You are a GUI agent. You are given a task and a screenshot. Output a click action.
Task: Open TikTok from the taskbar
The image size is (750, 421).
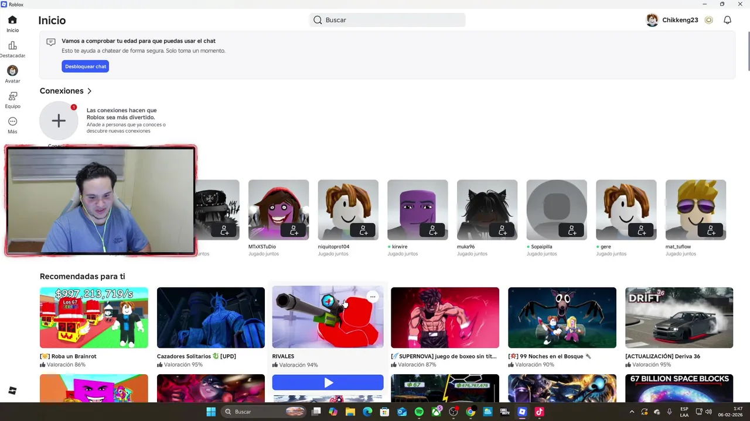[x=539, y=412]
